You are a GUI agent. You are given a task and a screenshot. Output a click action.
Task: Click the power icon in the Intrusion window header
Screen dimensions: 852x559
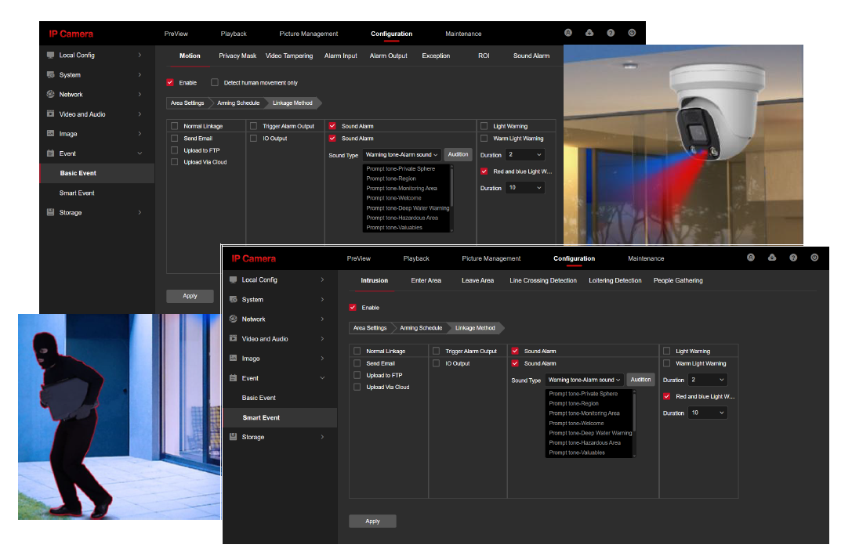814,258
